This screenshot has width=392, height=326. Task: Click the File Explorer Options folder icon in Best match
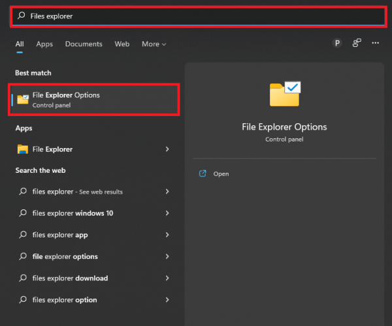click(x=23, y=99)
